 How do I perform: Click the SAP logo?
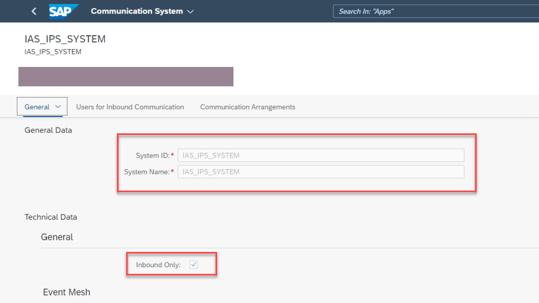coord(63,11)
